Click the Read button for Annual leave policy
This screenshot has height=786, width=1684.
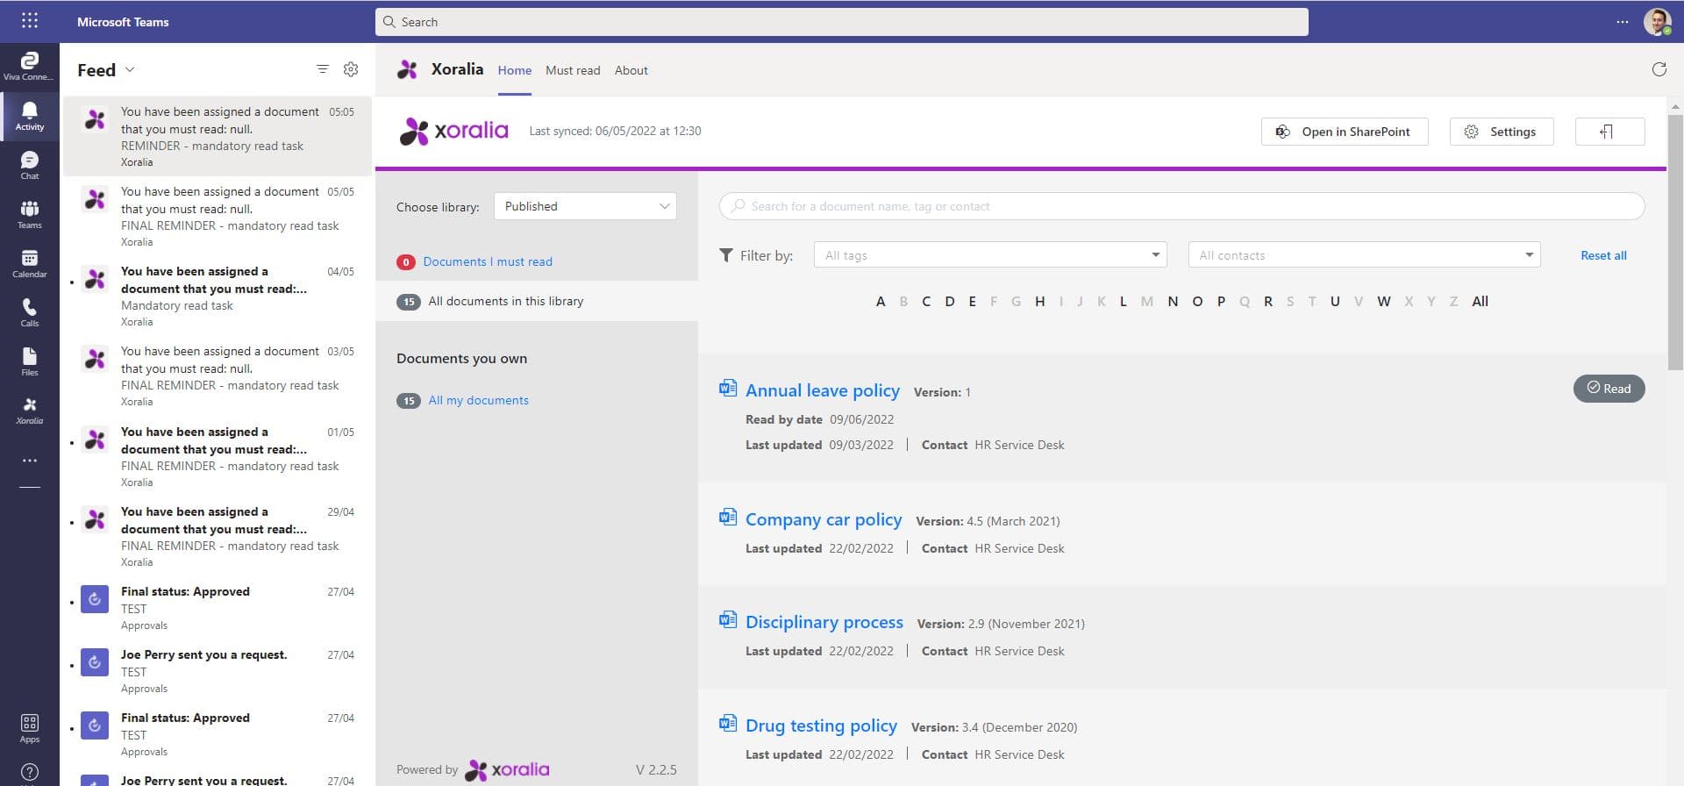pos(1609,389)
